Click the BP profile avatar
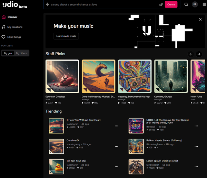207x178 pixels. pyautogui.click(x=195, y=4)
